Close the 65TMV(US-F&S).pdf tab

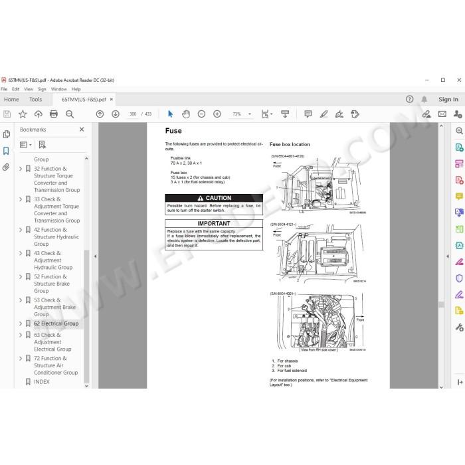pyautogui.click(x=112, y=100)
